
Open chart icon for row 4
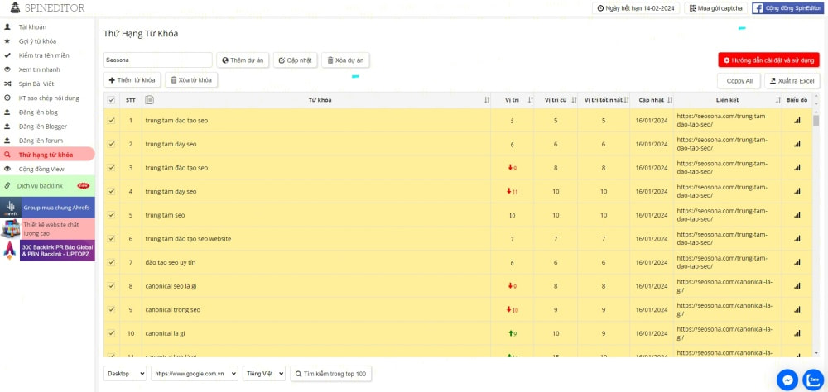click(x=797, y=192)
